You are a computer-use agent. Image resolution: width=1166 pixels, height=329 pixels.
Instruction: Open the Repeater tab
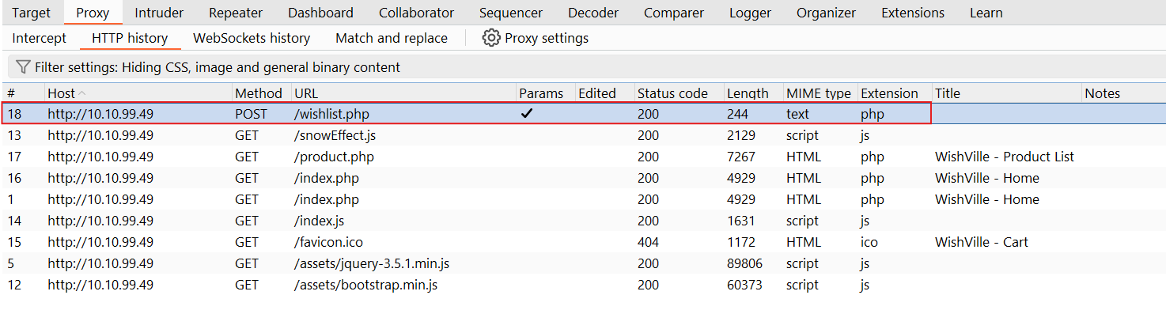[x=236, y=13]
